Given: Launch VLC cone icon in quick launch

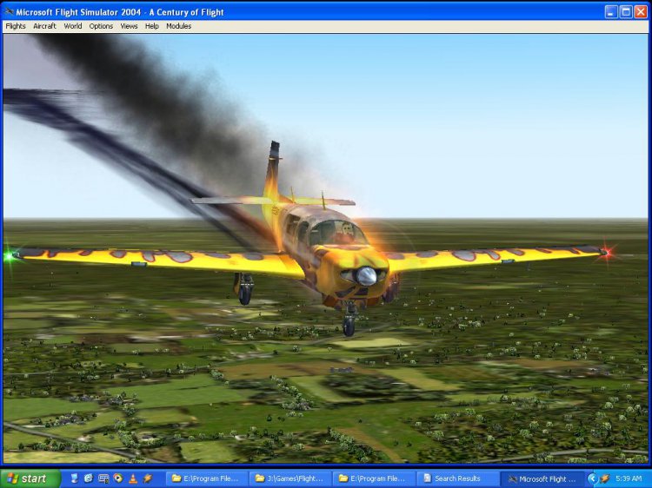Looking at the screenshot, I should tap(133, 478).
